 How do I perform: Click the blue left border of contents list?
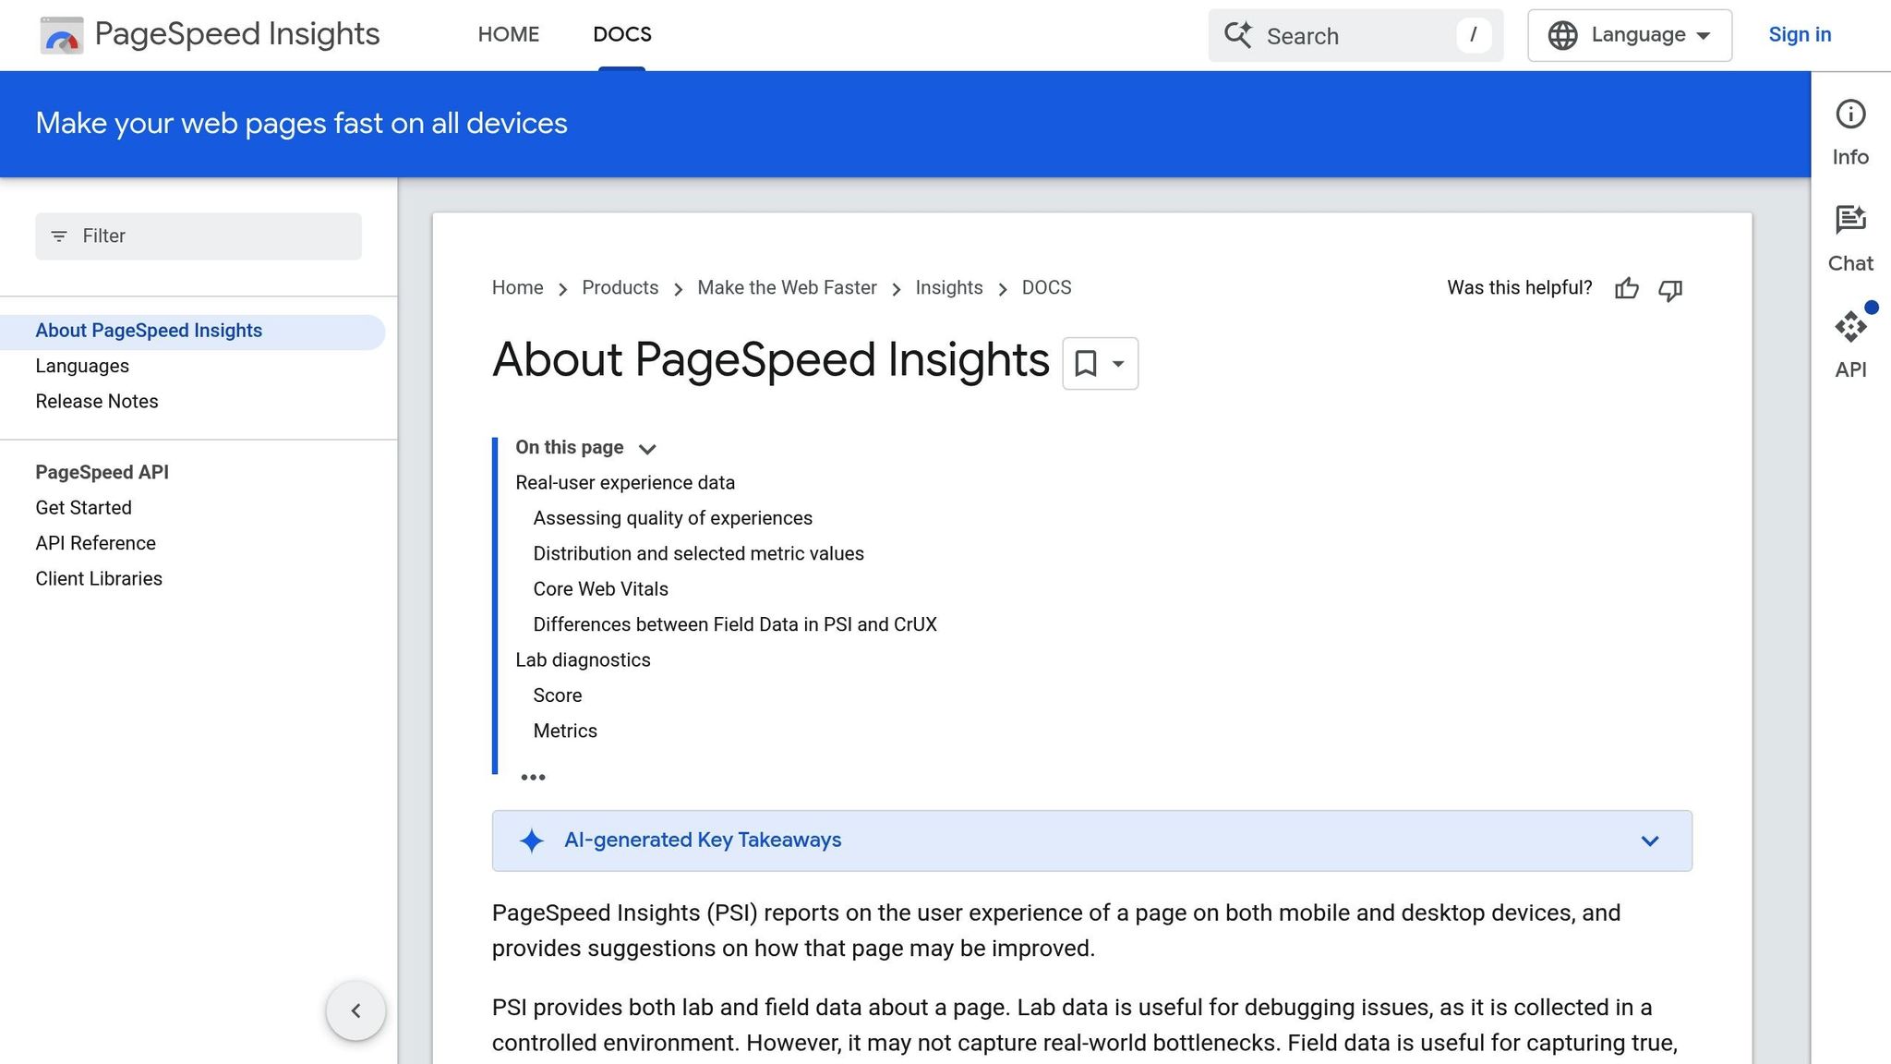click(495, 600)
